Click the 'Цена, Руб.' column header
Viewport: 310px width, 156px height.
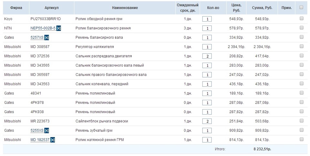click(x=236, y=7)
